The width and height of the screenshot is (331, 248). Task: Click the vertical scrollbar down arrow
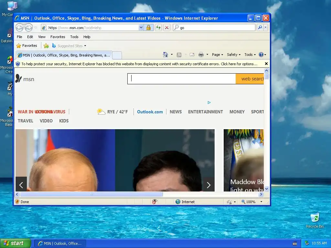266,189
